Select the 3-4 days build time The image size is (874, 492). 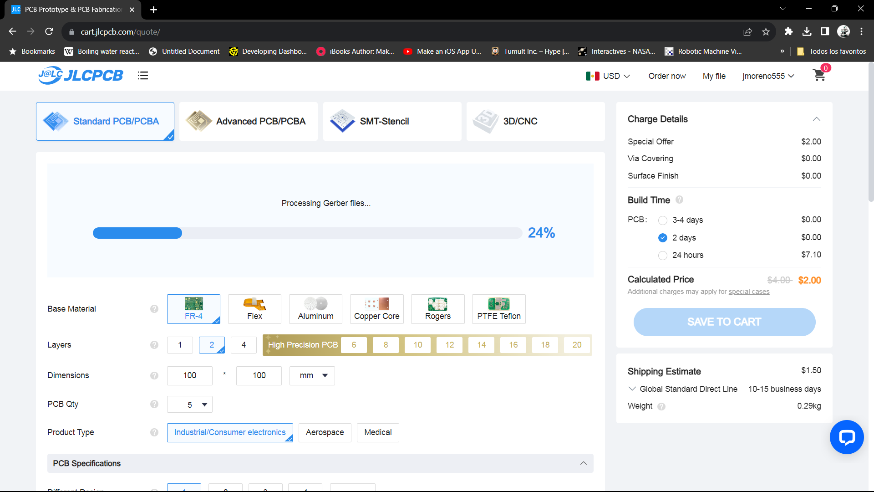(x=663, y=220)
